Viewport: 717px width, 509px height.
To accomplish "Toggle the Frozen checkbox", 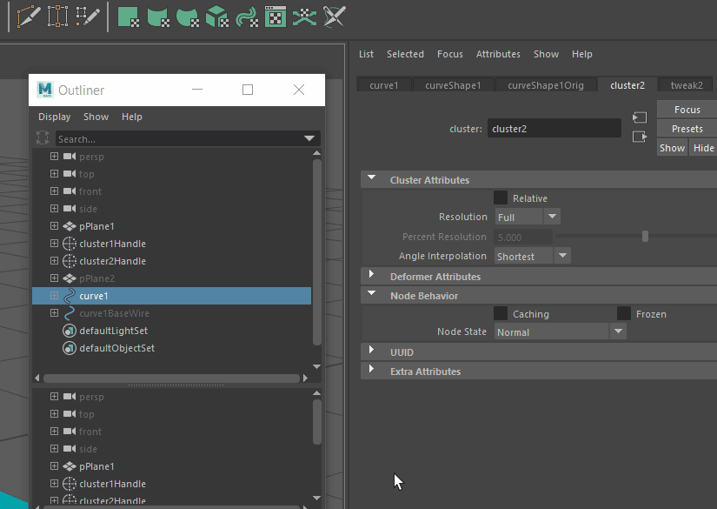I will [624, 313].
